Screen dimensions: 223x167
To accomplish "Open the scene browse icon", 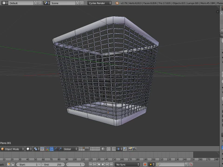I will click(46, 3).
